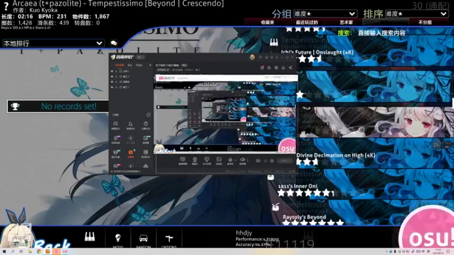This screenshot has height=255, width=454.
Task: Open the task icon with red dot
Action: [262, 67]
